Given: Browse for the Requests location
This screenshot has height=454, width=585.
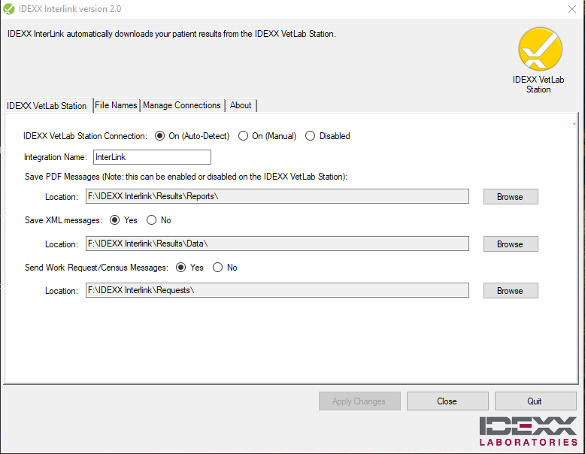Looking at the screenshot, I should 511,291.
